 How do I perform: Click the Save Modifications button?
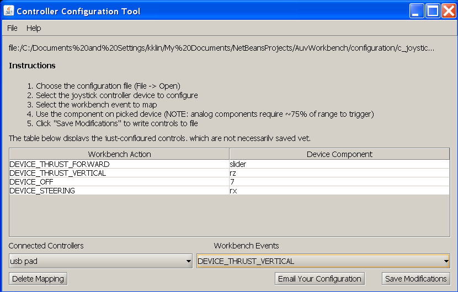point(416,279)
